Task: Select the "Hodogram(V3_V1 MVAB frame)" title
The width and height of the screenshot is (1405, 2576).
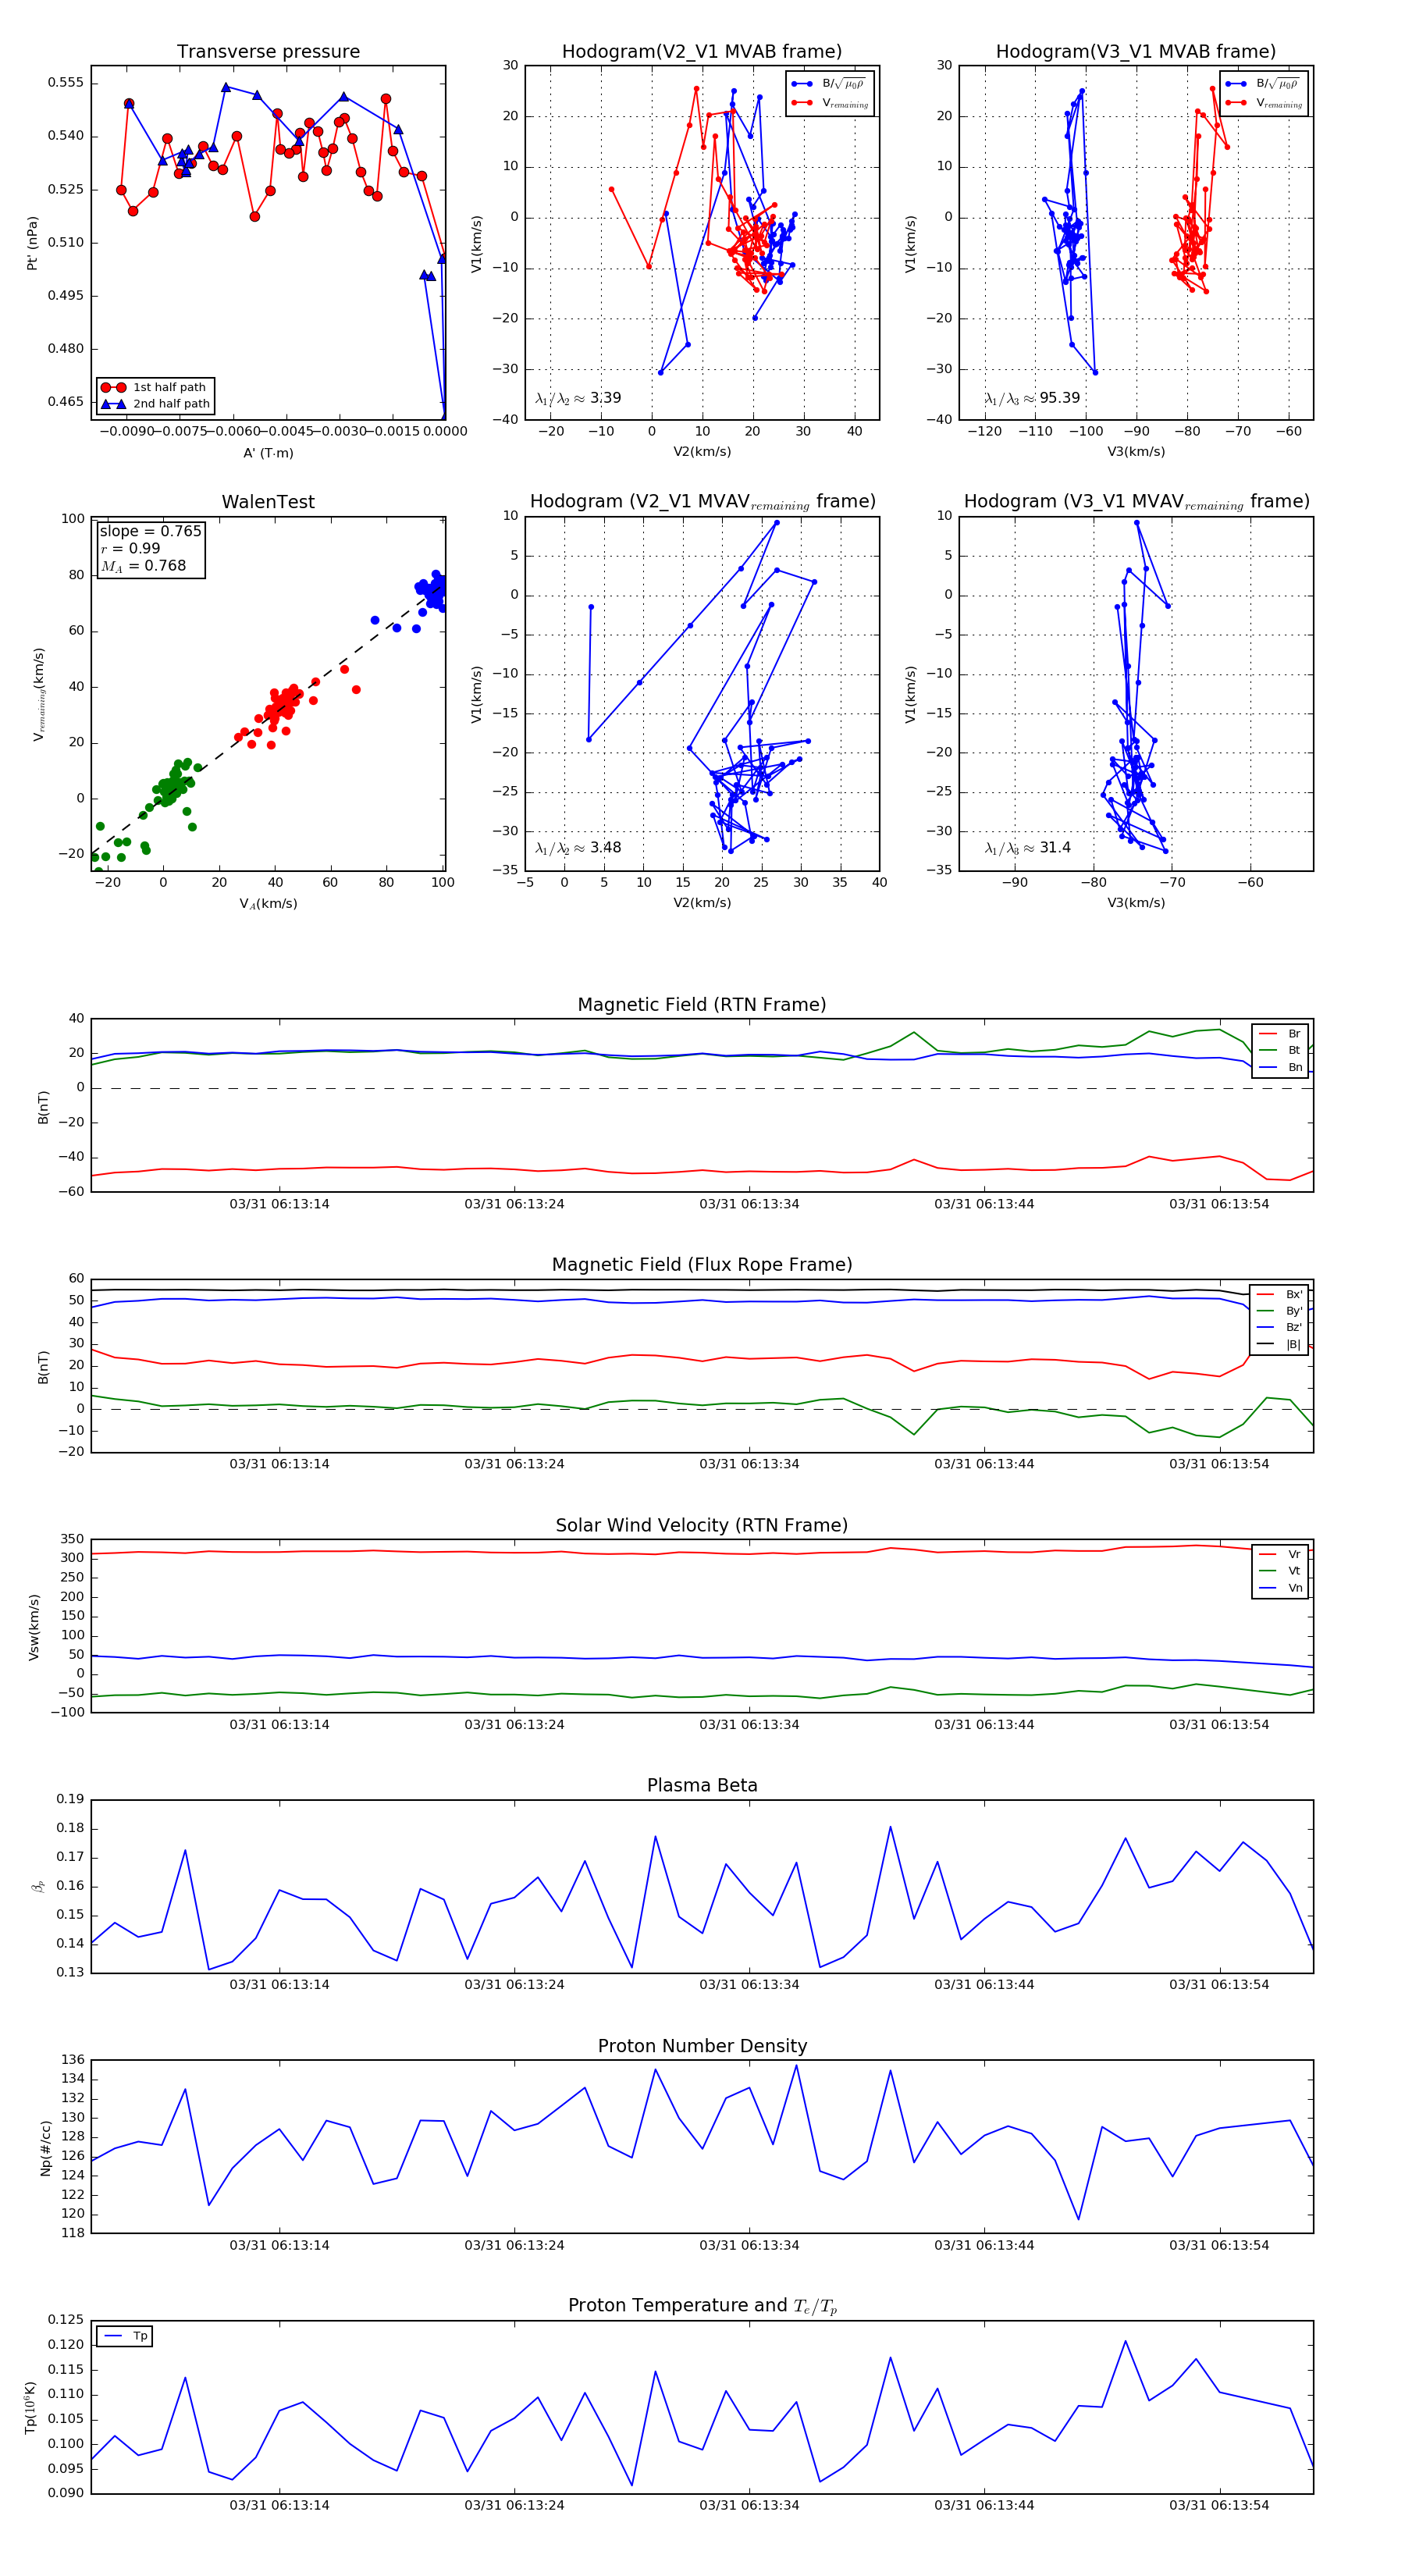Action: pos(1136,52)
